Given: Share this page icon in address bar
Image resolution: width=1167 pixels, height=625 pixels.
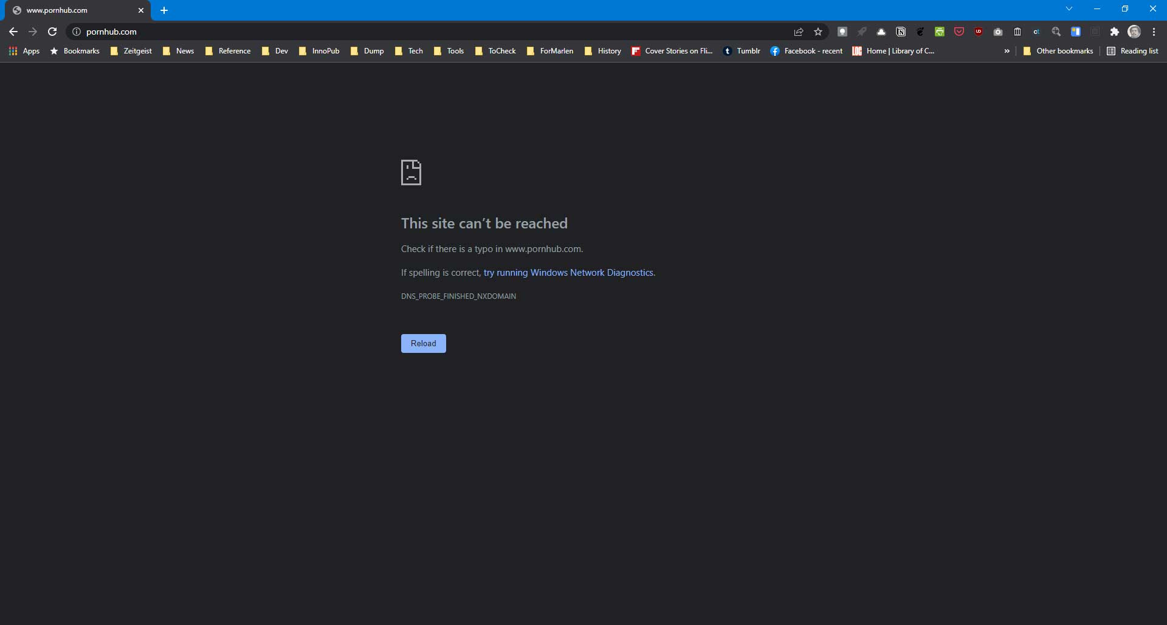Looking at the screenshot, I should click(799, 32).
